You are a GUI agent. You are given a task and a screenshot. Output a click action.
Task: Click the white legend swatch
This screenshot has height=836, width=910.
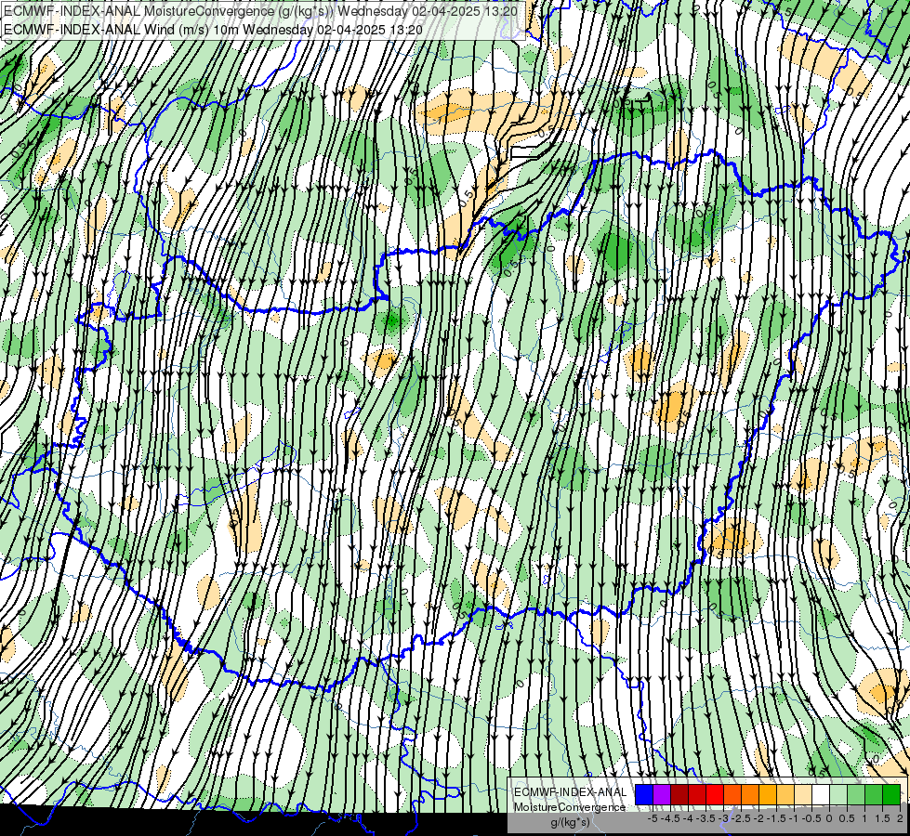(x=821, y=794)
